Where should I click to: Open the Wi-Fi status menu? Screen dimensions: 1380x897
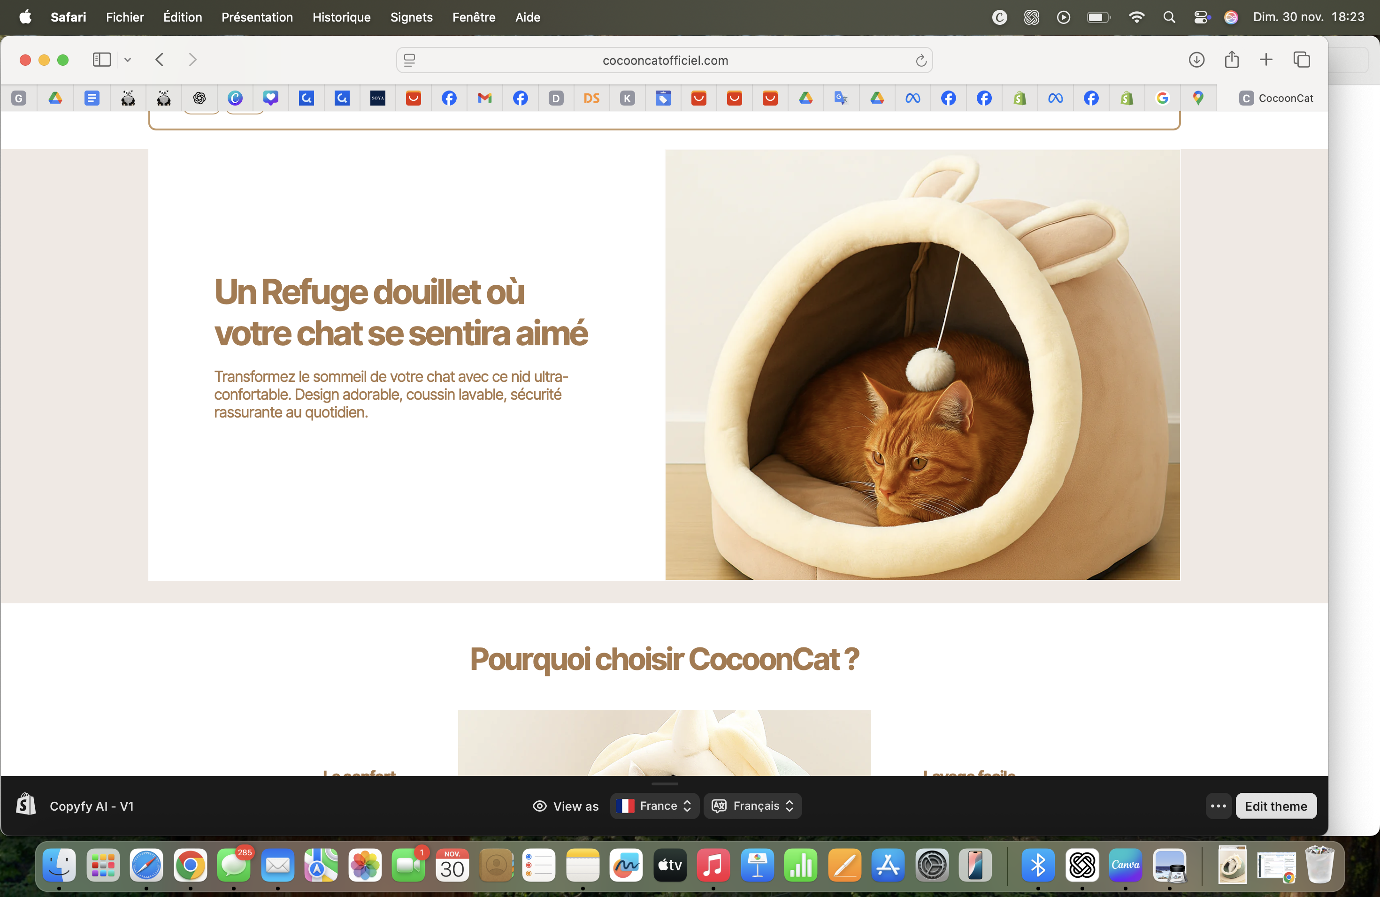tap(1136, 17)
